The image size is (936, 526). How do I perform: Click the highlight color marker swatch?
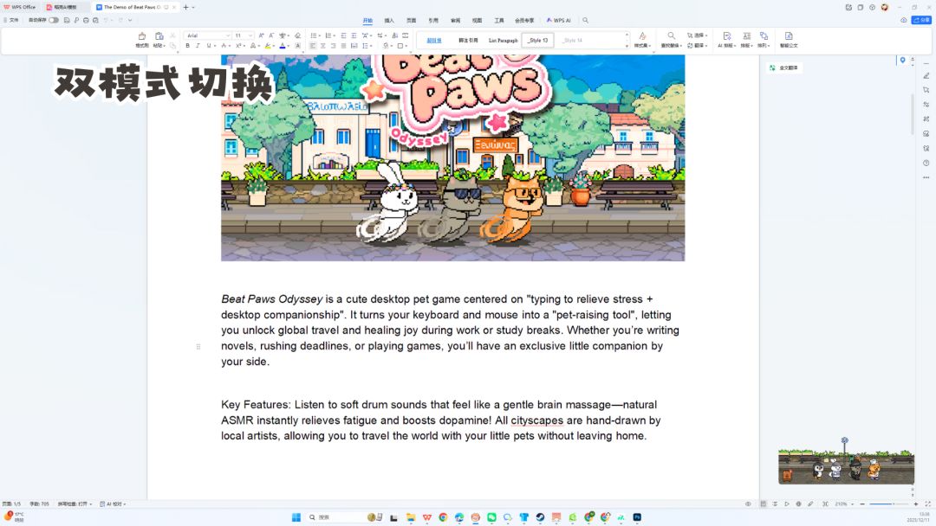(268, 46)
